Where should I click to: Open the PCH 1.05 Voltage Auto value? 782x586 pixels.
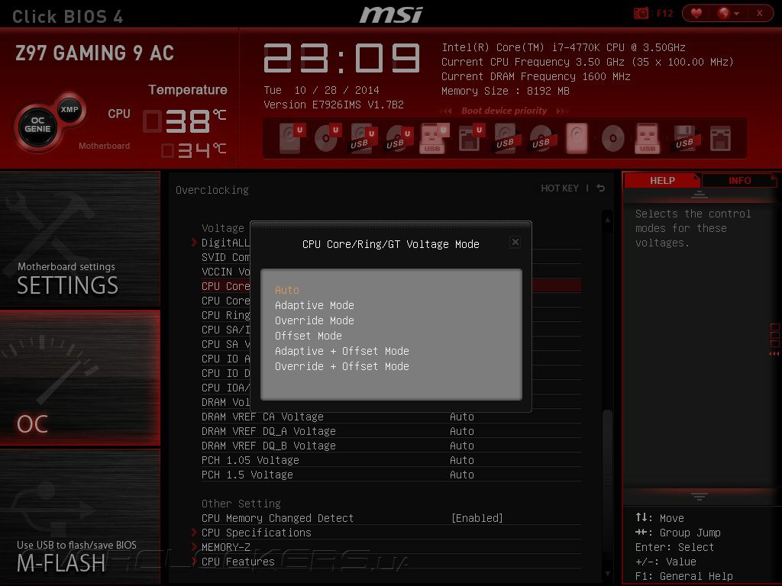pos(462,460)
